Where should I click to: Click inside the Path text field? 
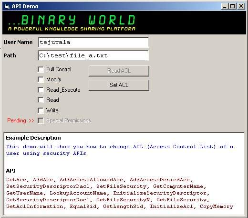pos(93,55)
